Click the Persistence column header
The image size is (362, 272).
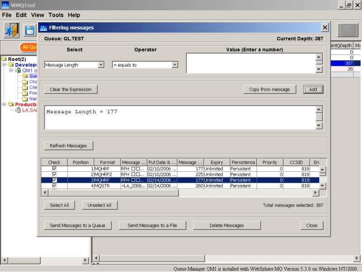(x=243, y=162)
